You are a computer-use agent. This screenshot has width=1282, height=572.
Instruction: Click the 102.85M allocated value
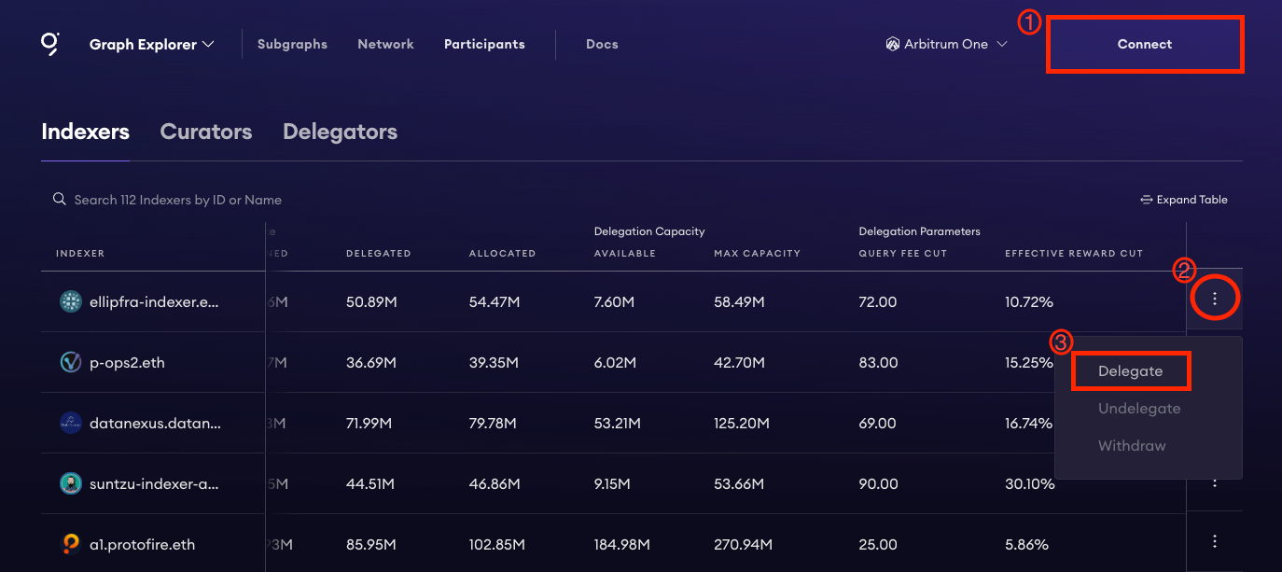coord(497,545)
